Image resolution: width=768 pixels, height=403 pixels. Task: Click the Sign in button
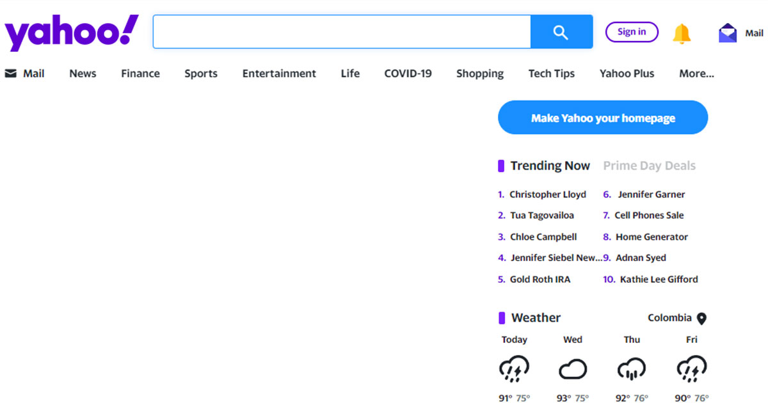[632, 32]
